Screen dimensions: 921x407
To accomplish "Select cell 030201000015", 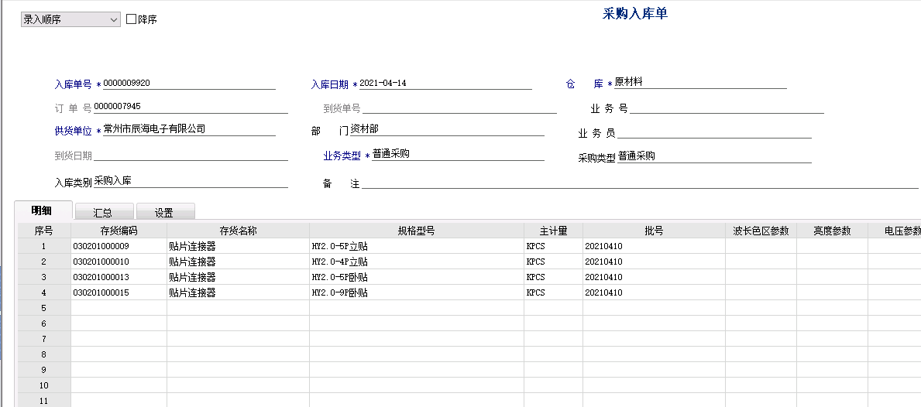I will click(x=119, y=292).
